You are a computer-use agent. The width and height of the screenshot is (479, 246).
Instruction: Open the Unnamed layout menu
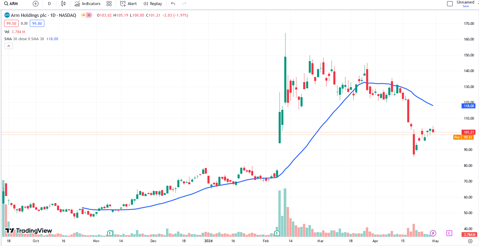tap(465, 2)
